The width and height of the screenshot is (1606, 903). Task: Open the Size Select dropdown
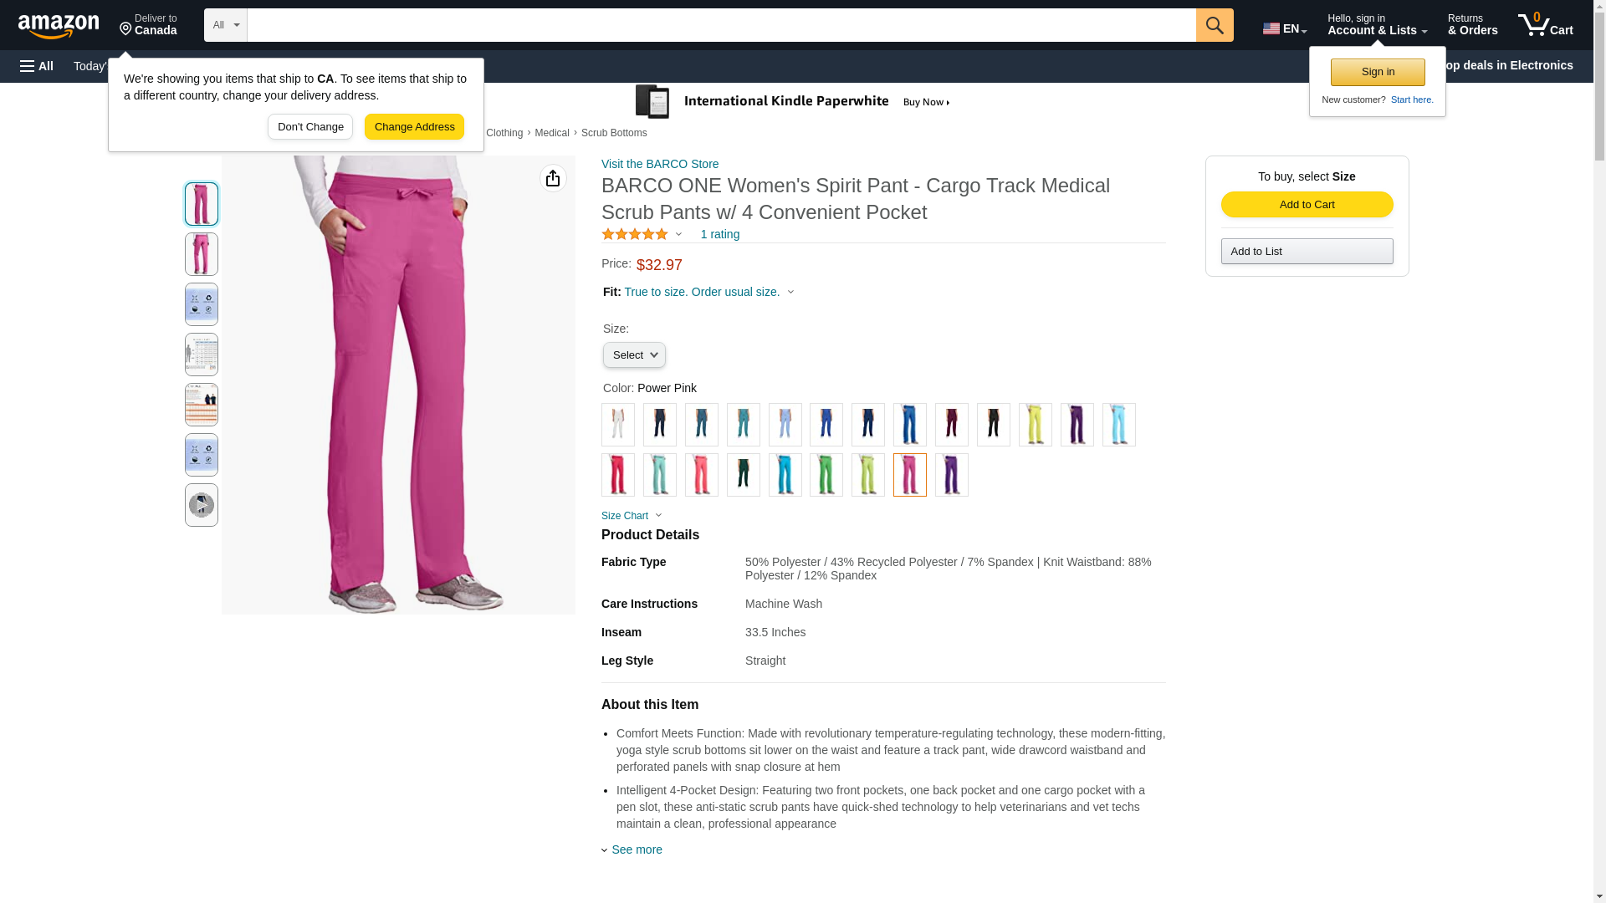pyautogui.click(x=634, y=355)
